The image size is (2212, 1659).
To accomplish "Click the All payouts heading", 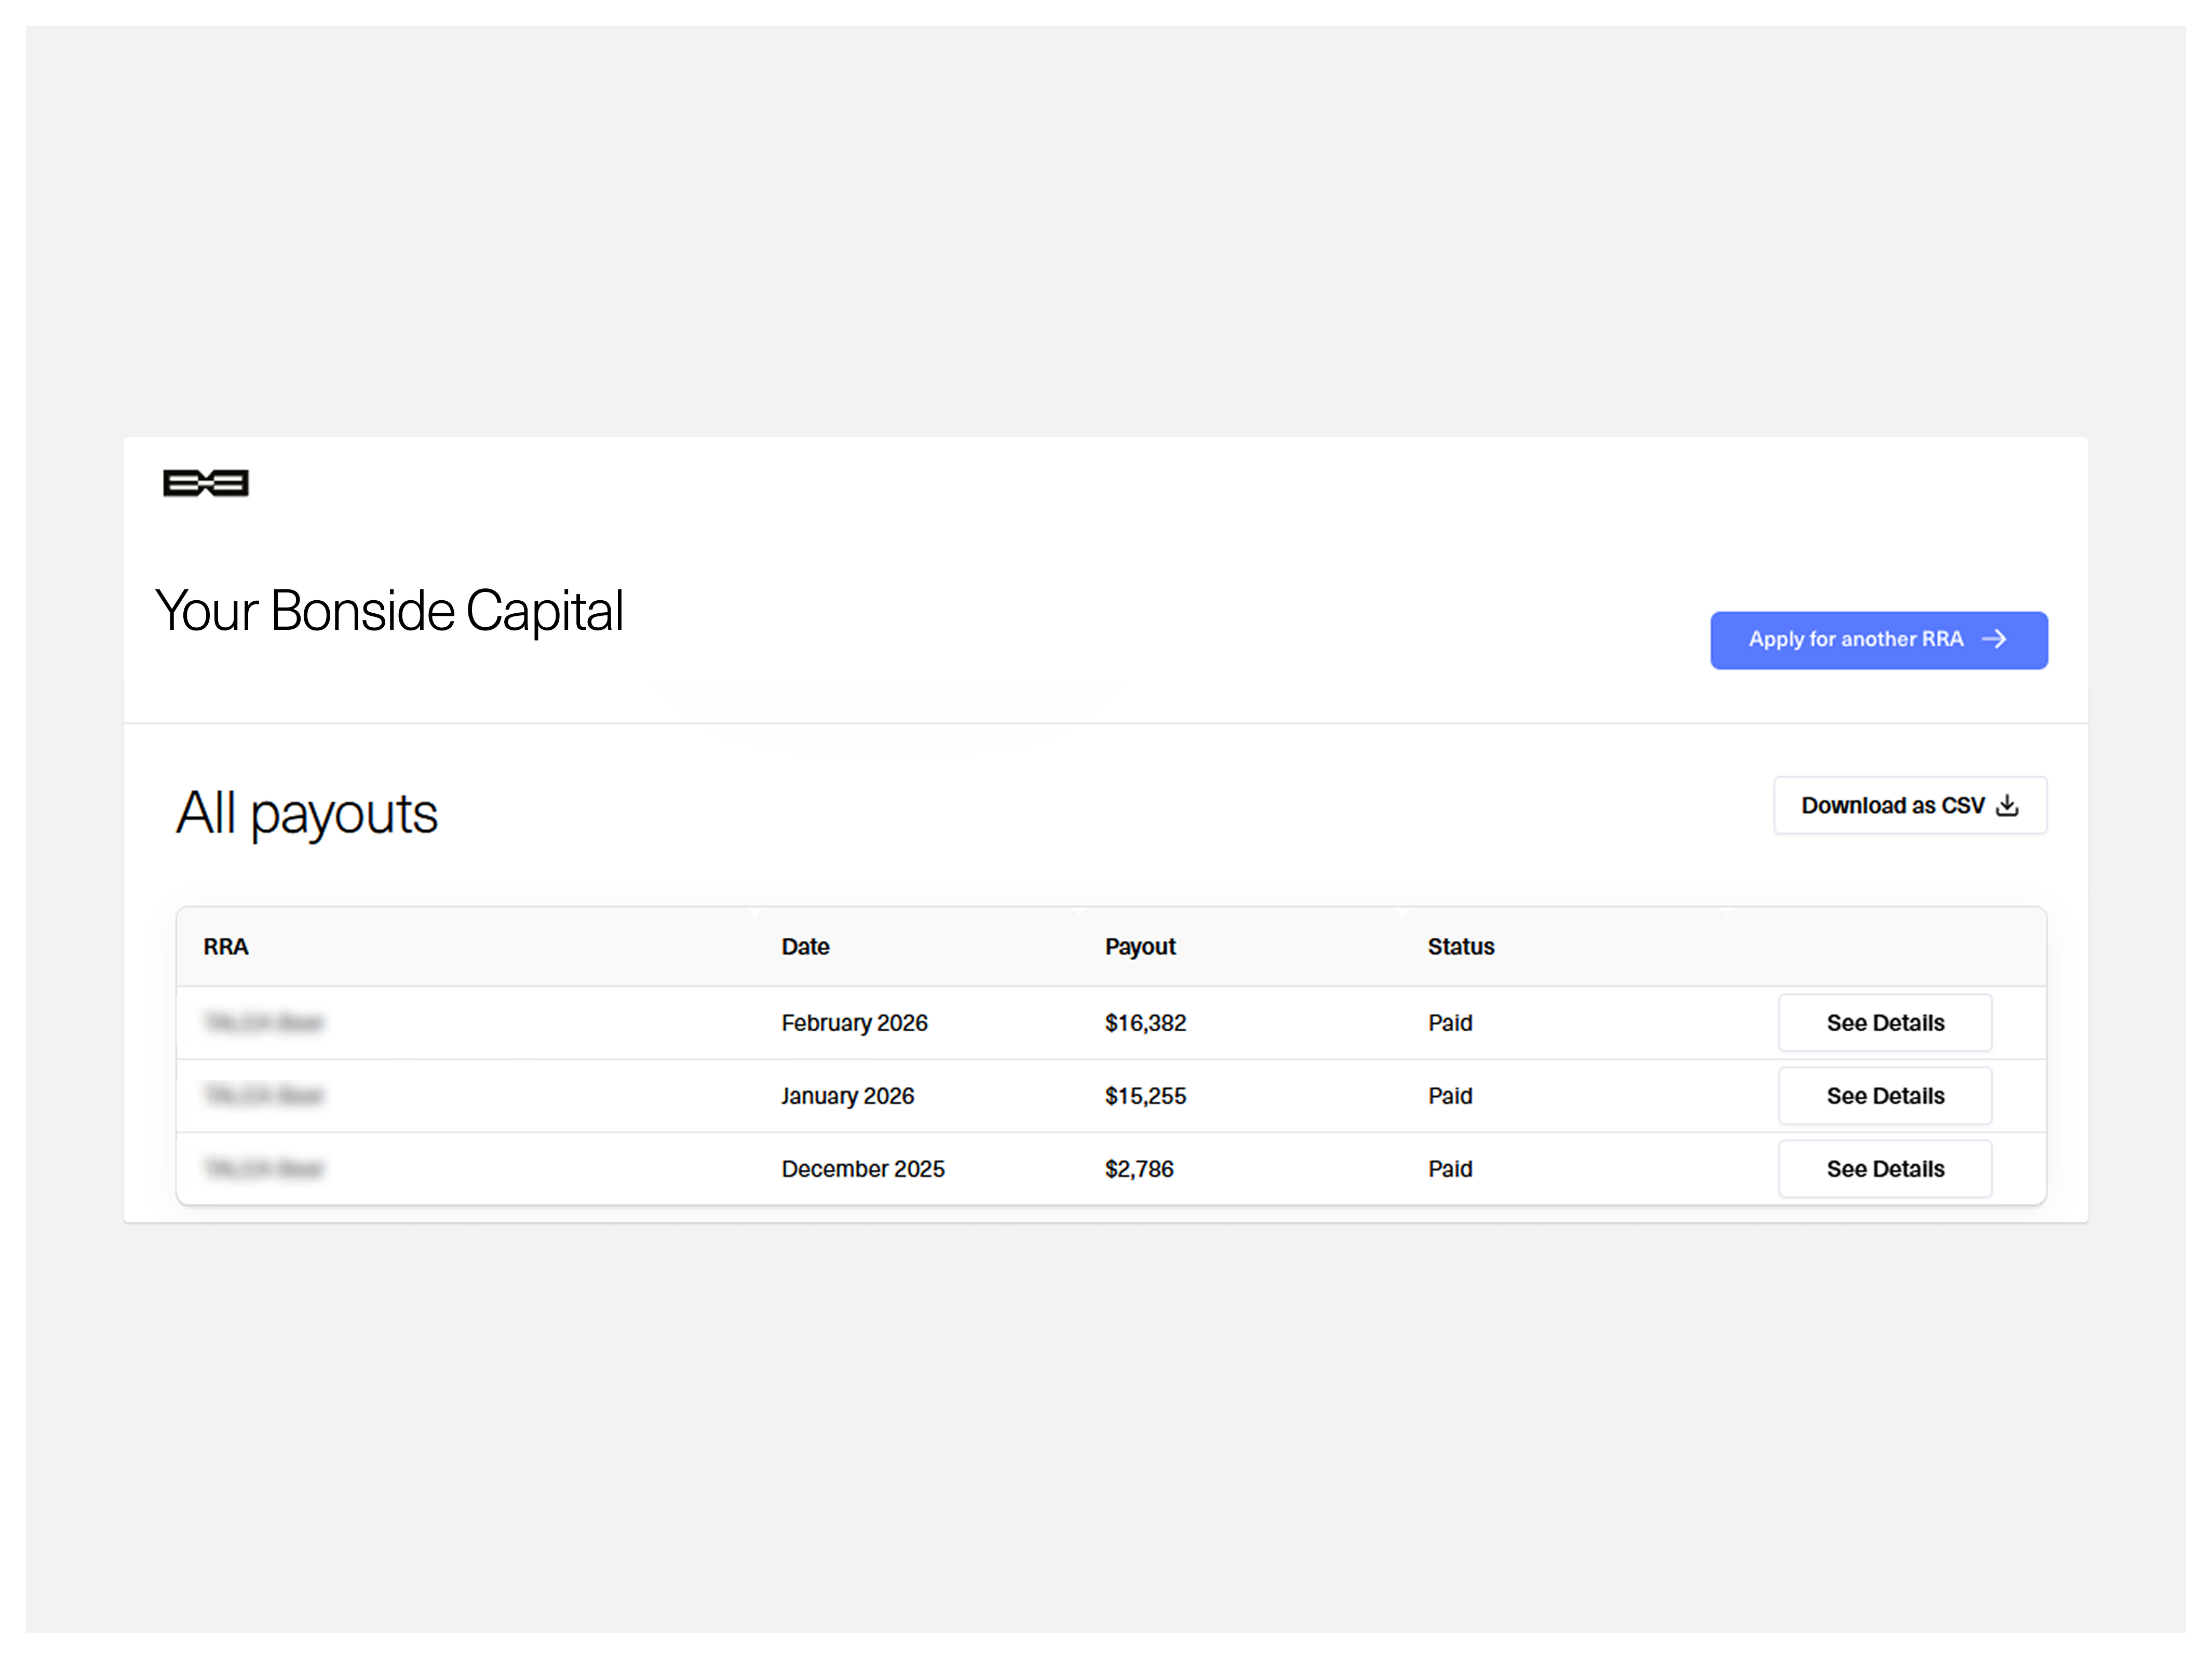I will [307, 814].
